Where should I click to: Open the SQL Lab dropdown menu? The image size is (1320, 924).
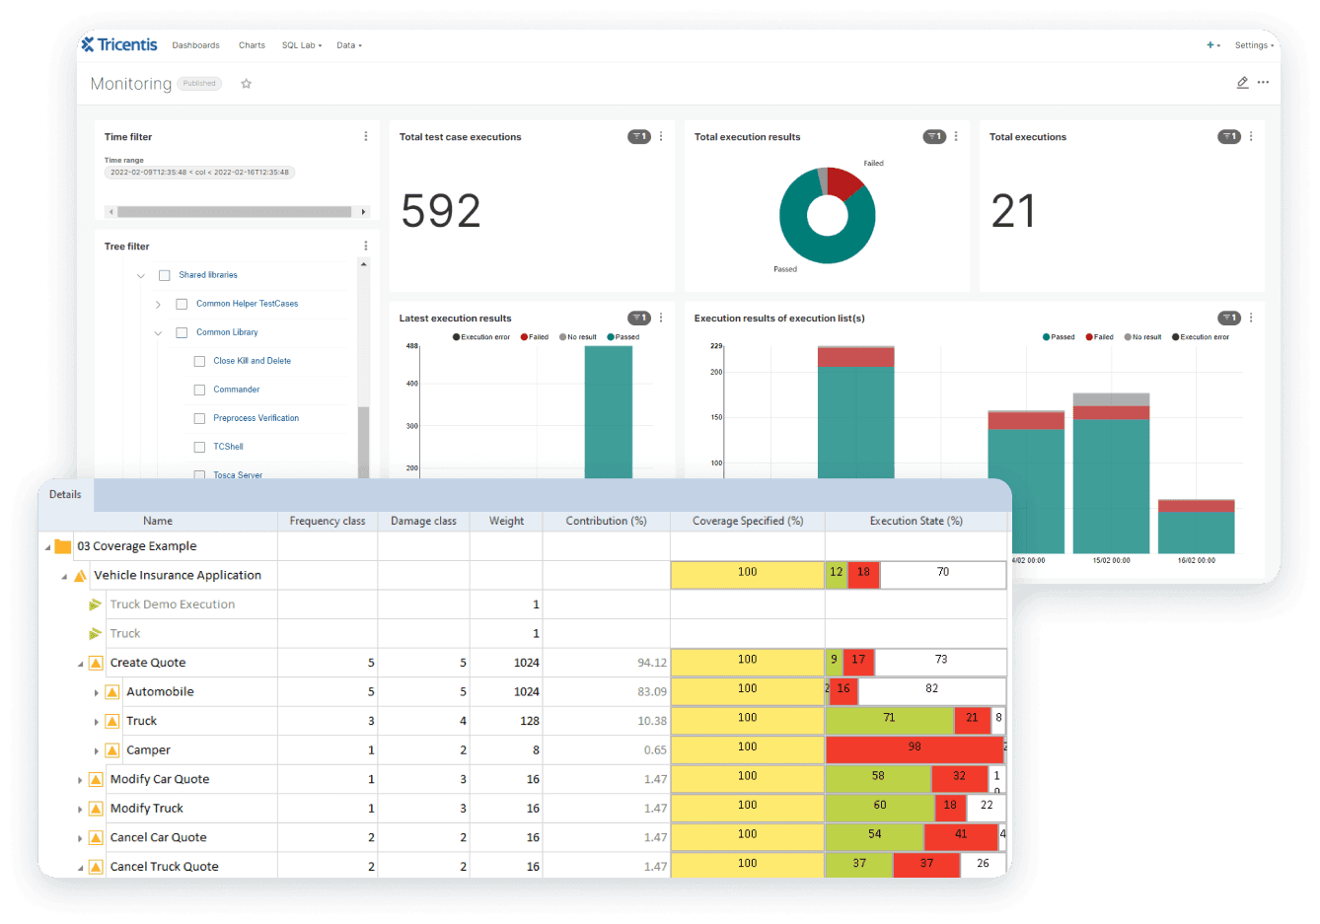point(302,45)
